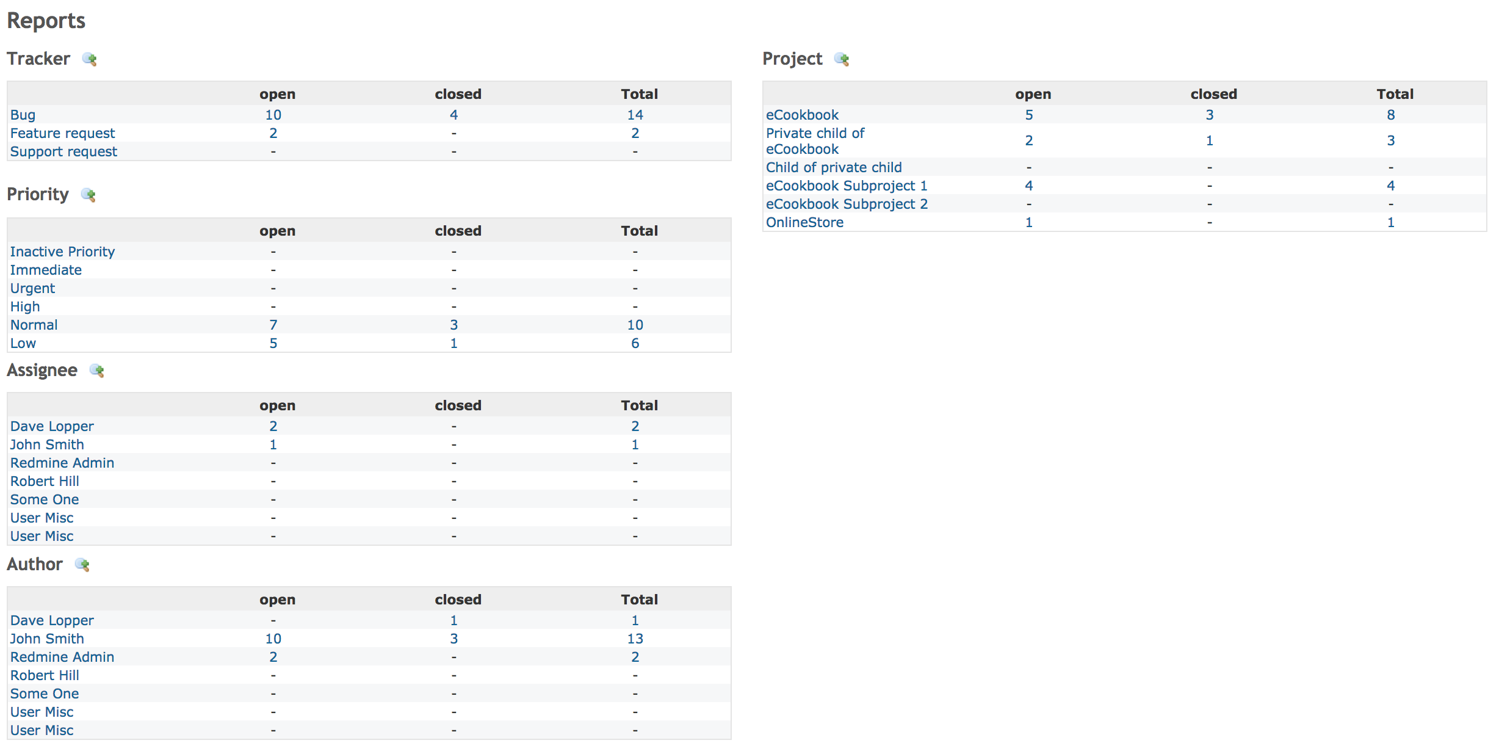Click open count 4 for eCookbook Subproject 1

pos(1029,186)
